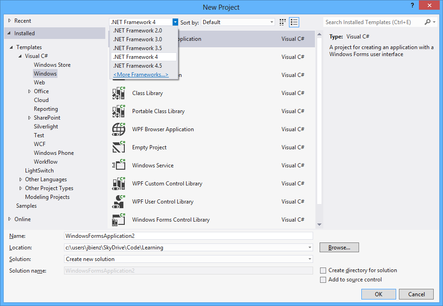The image size is (443, 306).
Task: Collapse the Visual C# node
Action: tap(20, 56)
